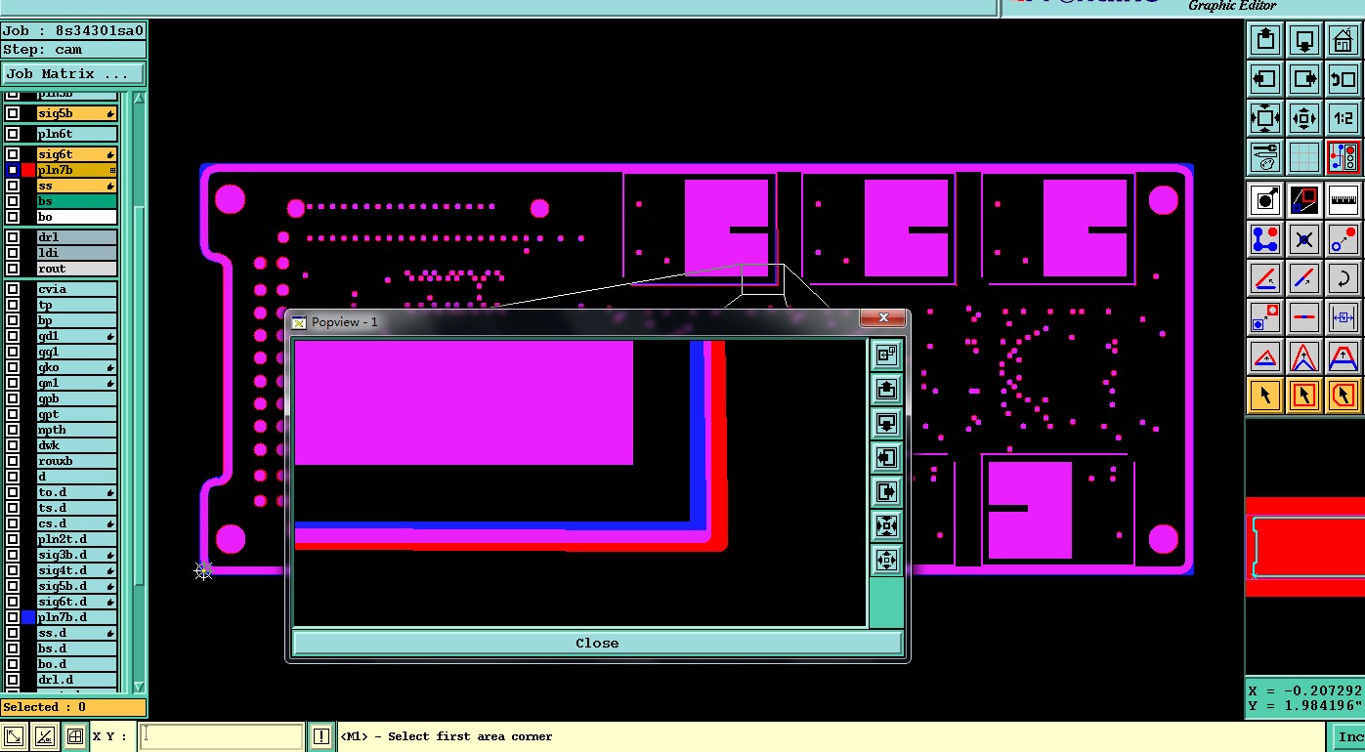Image resolution: width=1365 pixels, height=752 pixels.
Task: Select the gko layer name
Action: (x=77, y=367)
